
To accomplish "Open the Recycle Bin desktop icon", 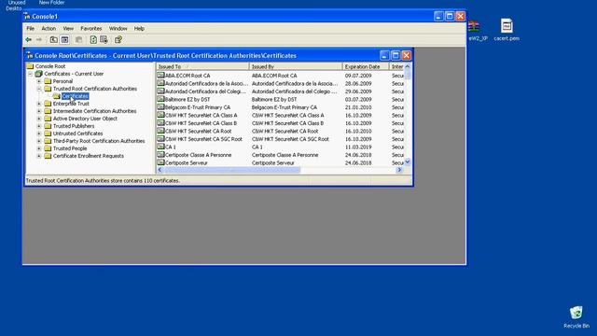I will coord(576,317).
